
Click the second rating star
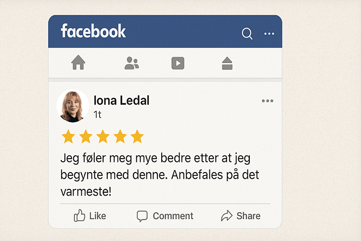coord(86,136)
